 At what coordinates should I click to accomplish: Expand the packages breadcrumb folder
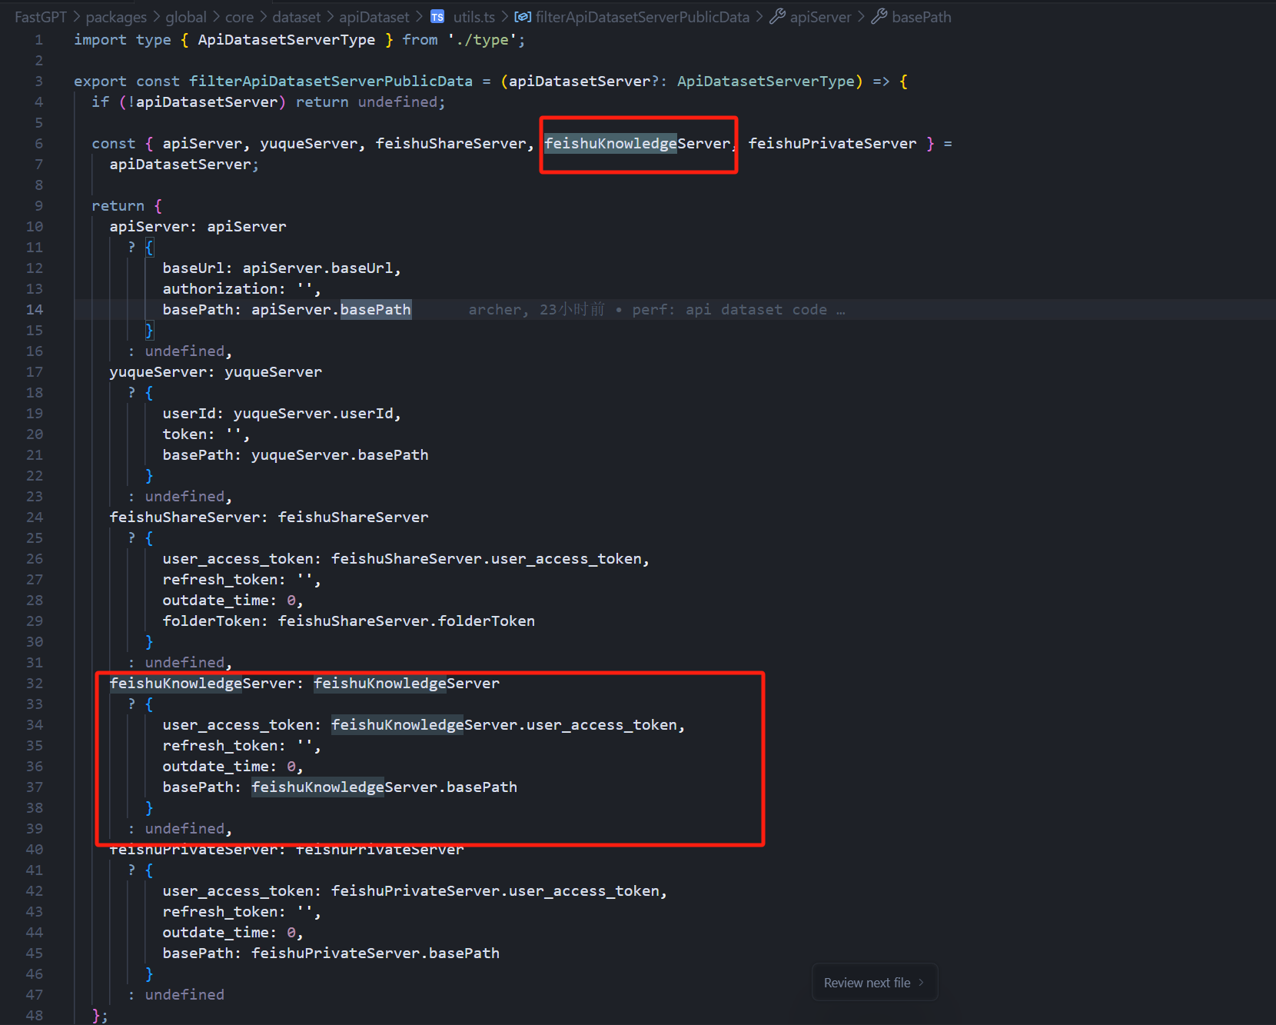coord(116,17)
